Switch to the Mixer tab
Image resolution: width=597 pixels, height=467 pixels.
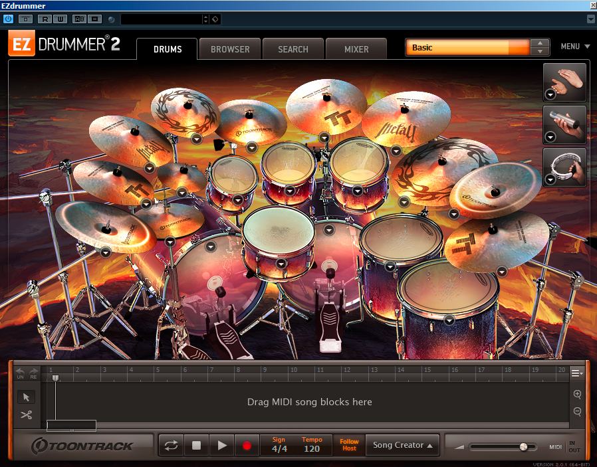coord(356,49)
